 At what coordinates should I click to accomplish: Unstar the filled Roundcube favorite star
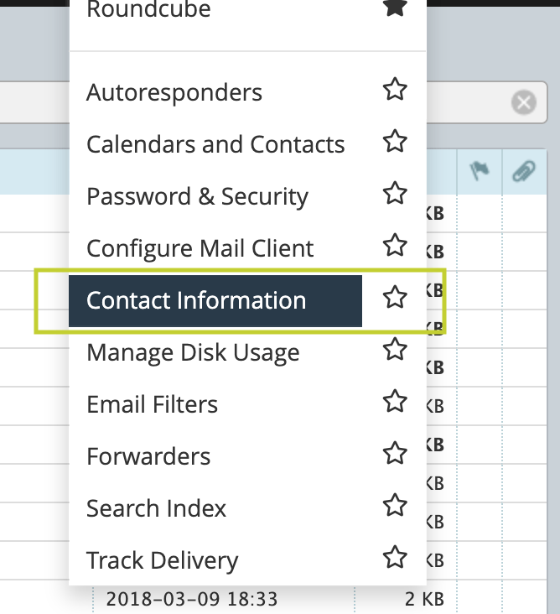click(395, 7)
